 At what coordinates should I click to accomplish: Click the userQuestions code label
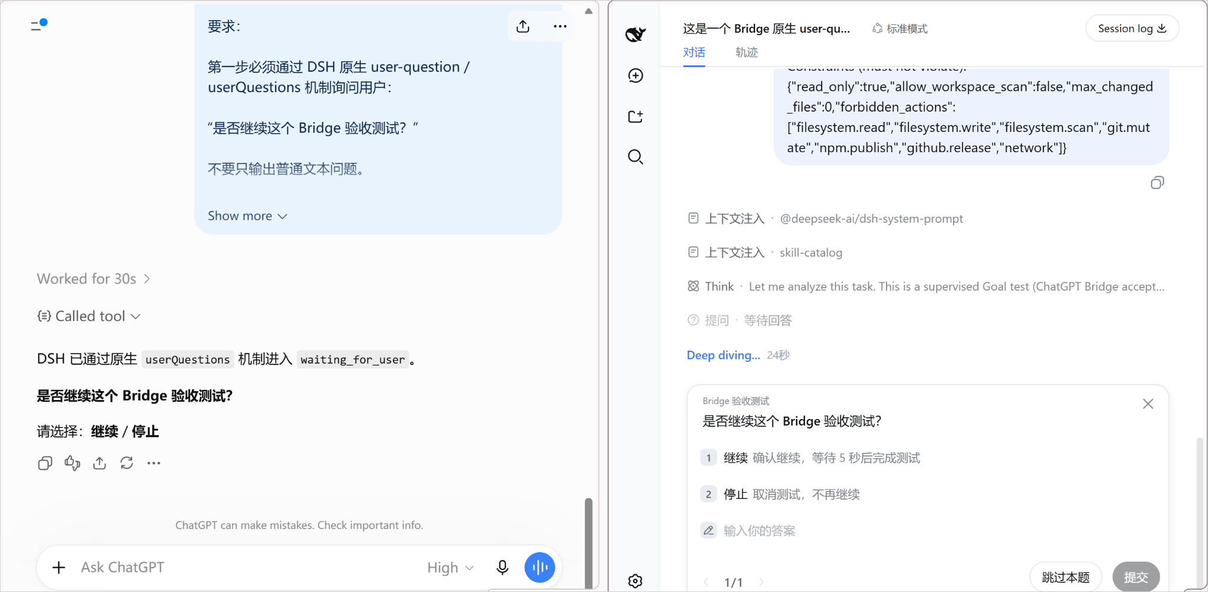click(187, 360)
